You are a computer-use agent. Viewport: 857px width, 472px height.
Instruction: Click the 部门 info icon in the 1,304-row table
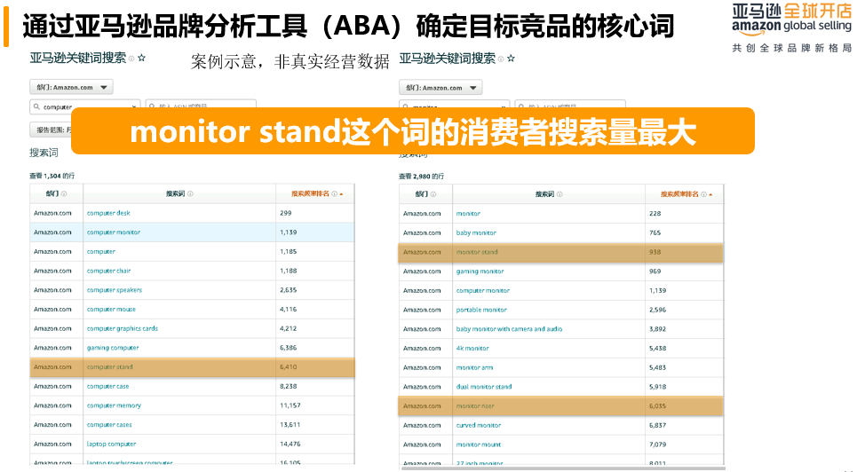pos(64,194)
